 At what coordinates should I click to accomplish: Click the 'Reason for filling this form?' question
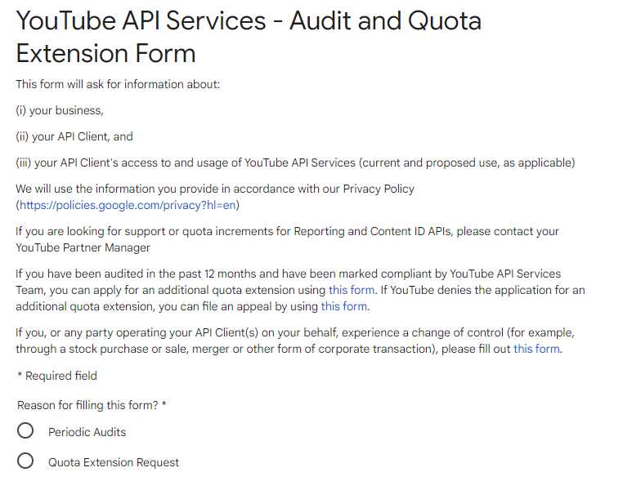(87, 405)
